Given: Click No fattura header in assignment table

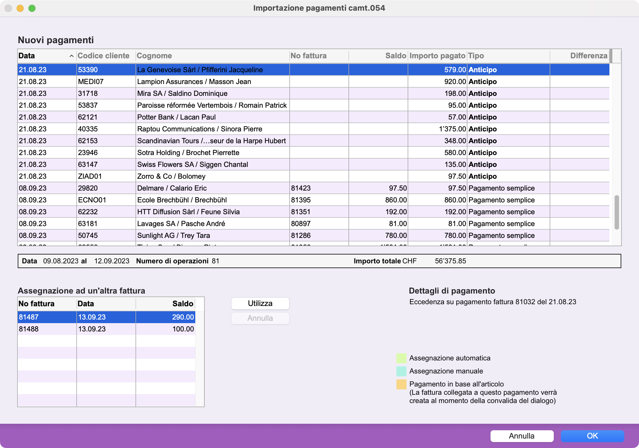Looking at the screenshot, I should coord(47,304).
